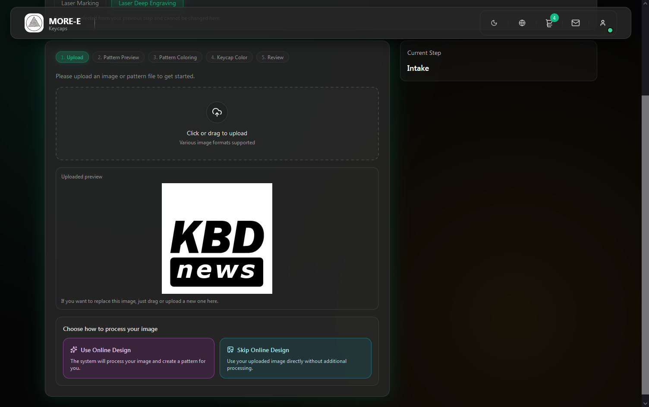649x407 pixels.
Task: Click the page vertical scrollbar
Action: pyautogui.click(x=645, y=244)
